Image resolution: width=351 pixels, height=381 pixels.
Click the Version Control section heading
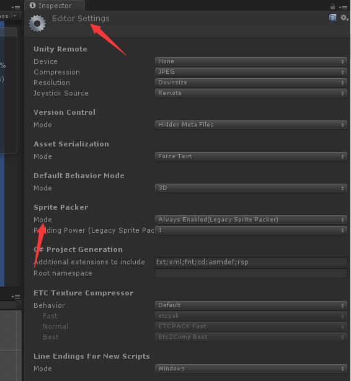[x=64, y=112]
